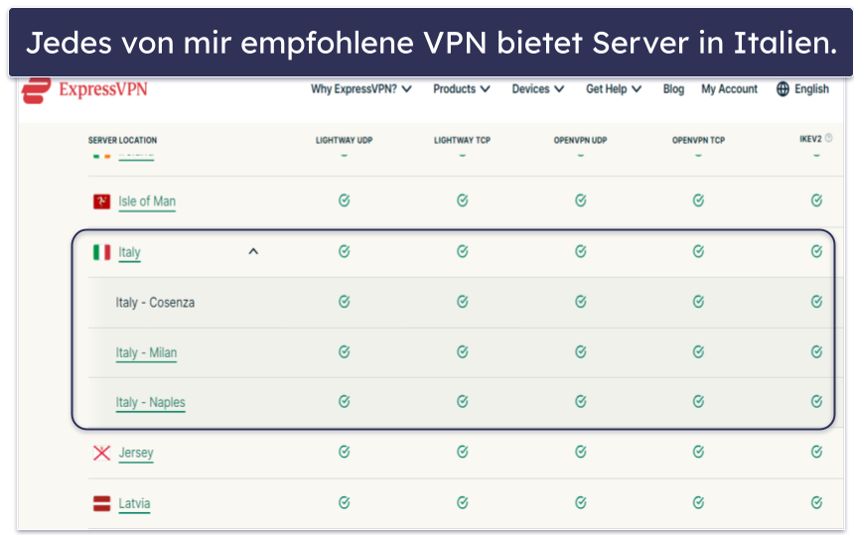Click Italy row IKEv2 checkmark
Viewport: 854px width, 535px height.
[816, 251]
